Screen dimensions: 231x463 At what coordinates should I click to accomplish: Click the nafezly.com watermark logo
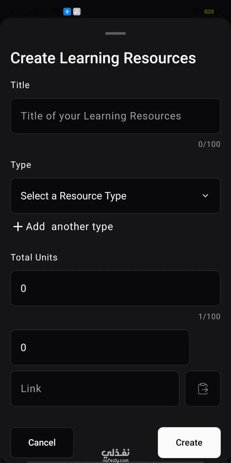click(115, 455)
